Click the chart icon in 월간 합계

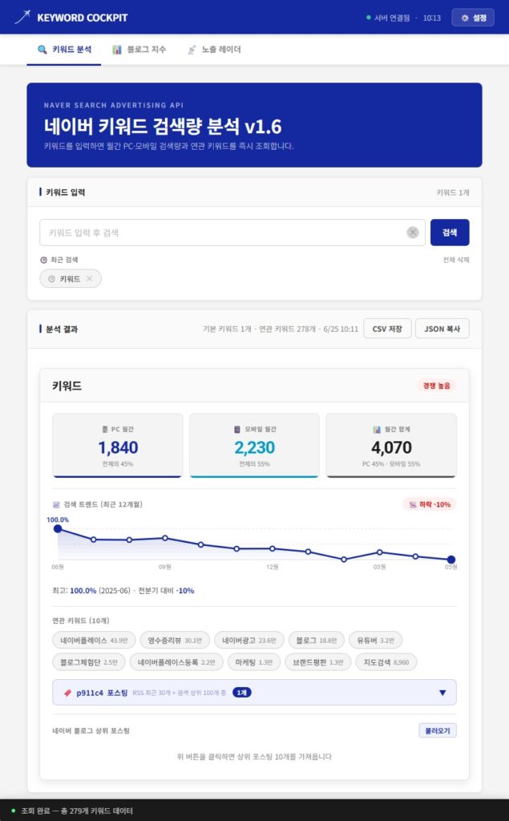pyautogui.click(x=377, y=430)
